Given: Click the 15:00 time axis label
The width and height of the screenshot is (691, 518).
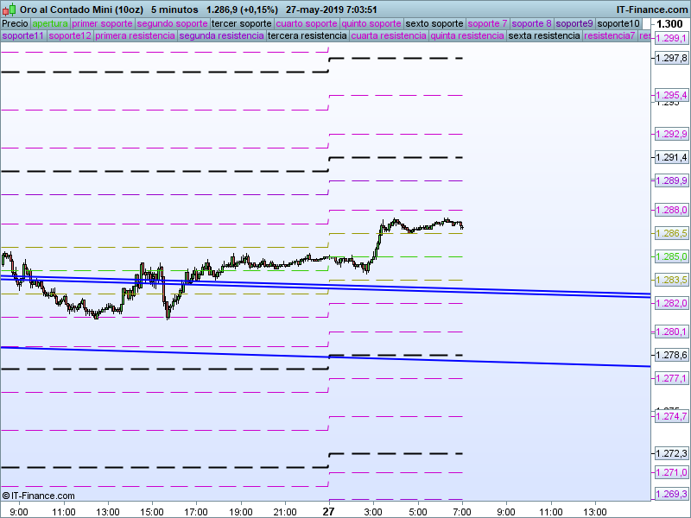Looking at the screenshot, I should (152, 512).
